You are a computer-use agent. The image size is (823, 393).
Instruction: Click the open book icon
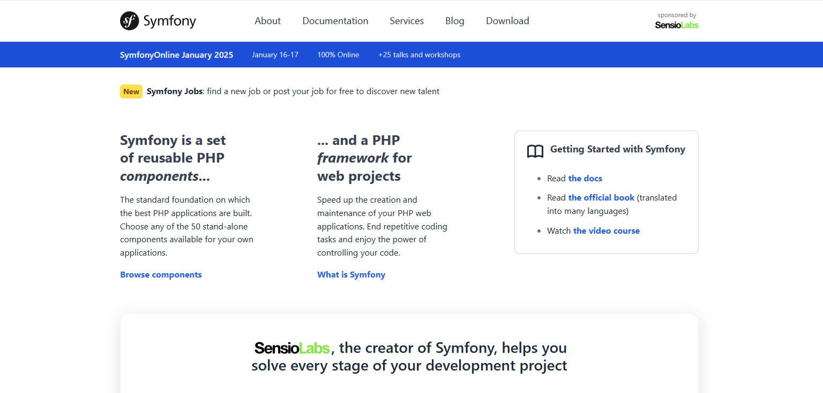coord(535,151)
